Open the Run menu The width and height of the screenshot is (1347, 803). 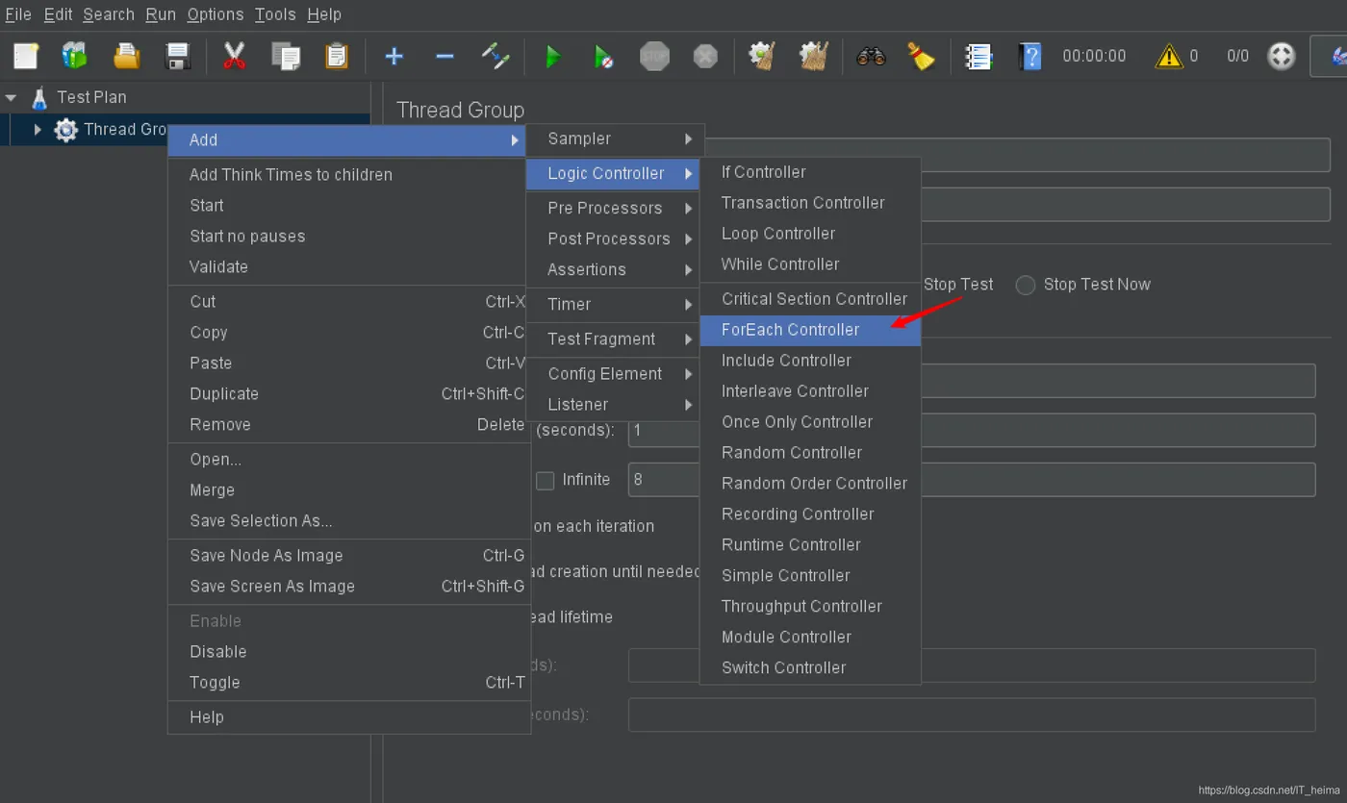161,14
